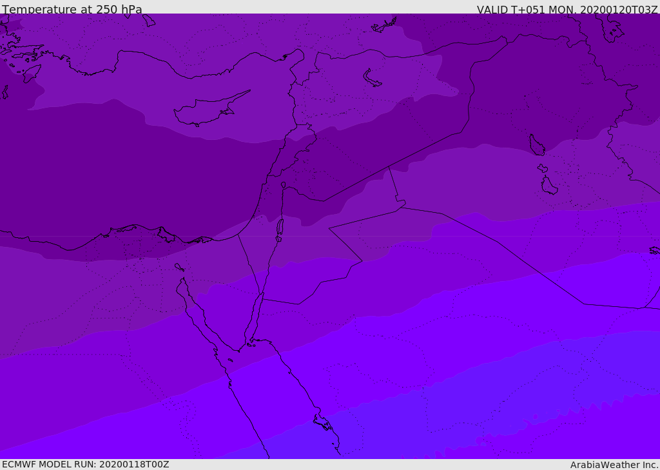Screen dimensions: 660x470
Task: Click the 'VALID T+051 MON. 20200120T03Z' label
Action: coord(567,10)
